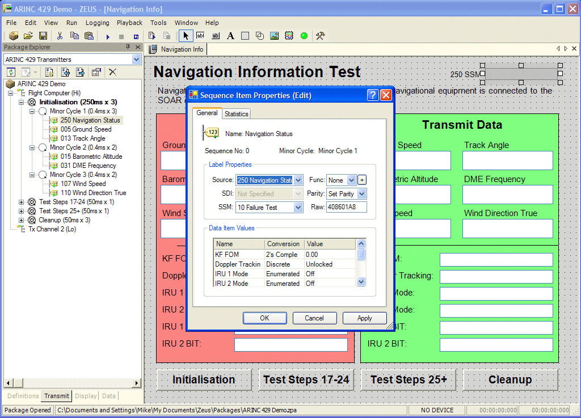581x418 pixels.
Task: Click the Apply button
Action: point(365,318)
